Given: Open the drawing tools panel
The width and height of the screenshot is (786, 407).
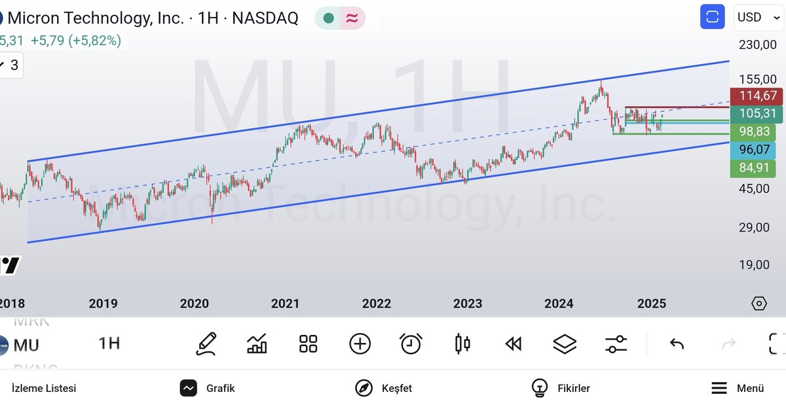Looking at the screenshot, I should 206,343.
